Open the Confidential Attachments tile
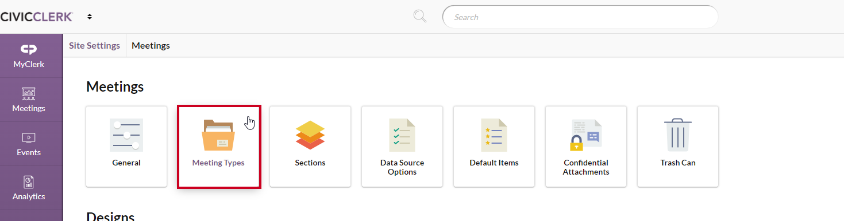The width and height of the screenshot is (844, 221). [x=586, y=146]
